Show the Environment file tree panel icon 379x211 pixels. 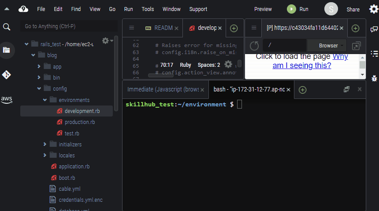7,50
